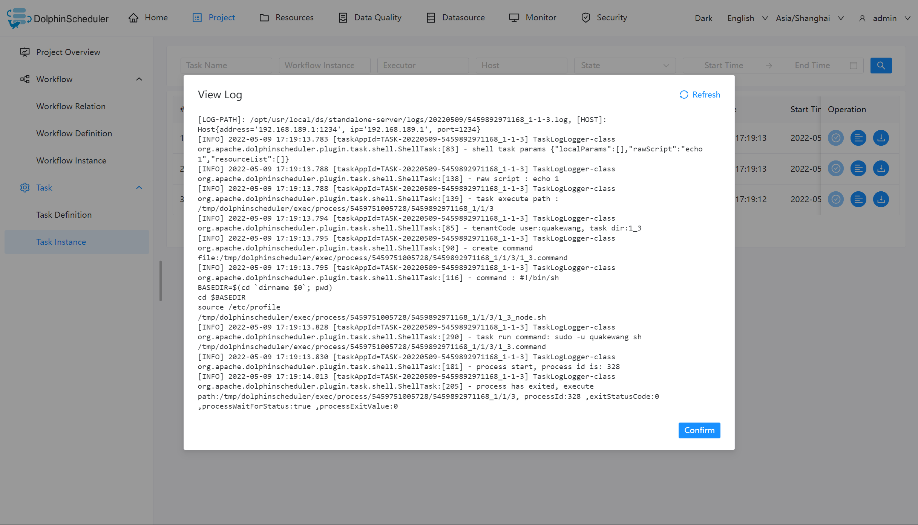This screenshot has width=918, height=525.
Task: Click the blue search magnifier button
Action: pyautogui.click(x=881, y=66)
